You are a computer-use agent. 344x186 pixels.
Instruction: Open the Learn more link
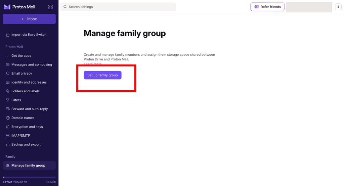click(93, 64)
